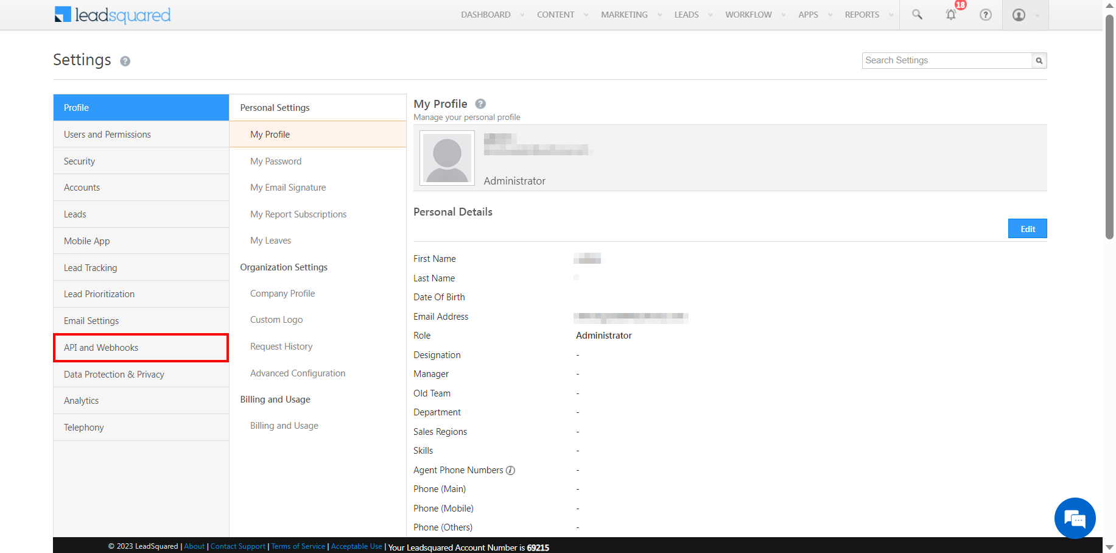
Task: Open the MARKETING menu
Action: pyautogui.click(x=625, y=15)
